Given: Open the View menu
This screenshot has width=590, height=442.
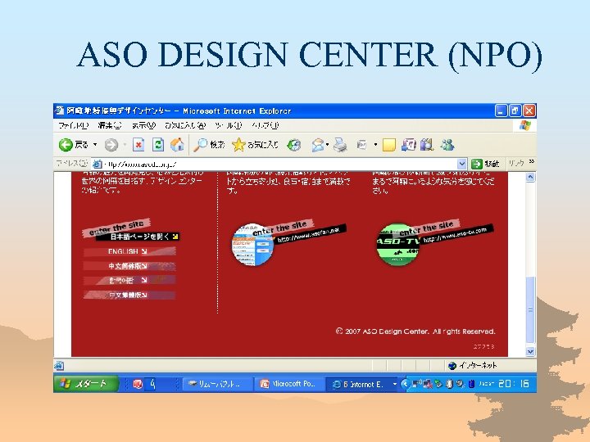Looking at the screenshot, I should coord(143,125).
